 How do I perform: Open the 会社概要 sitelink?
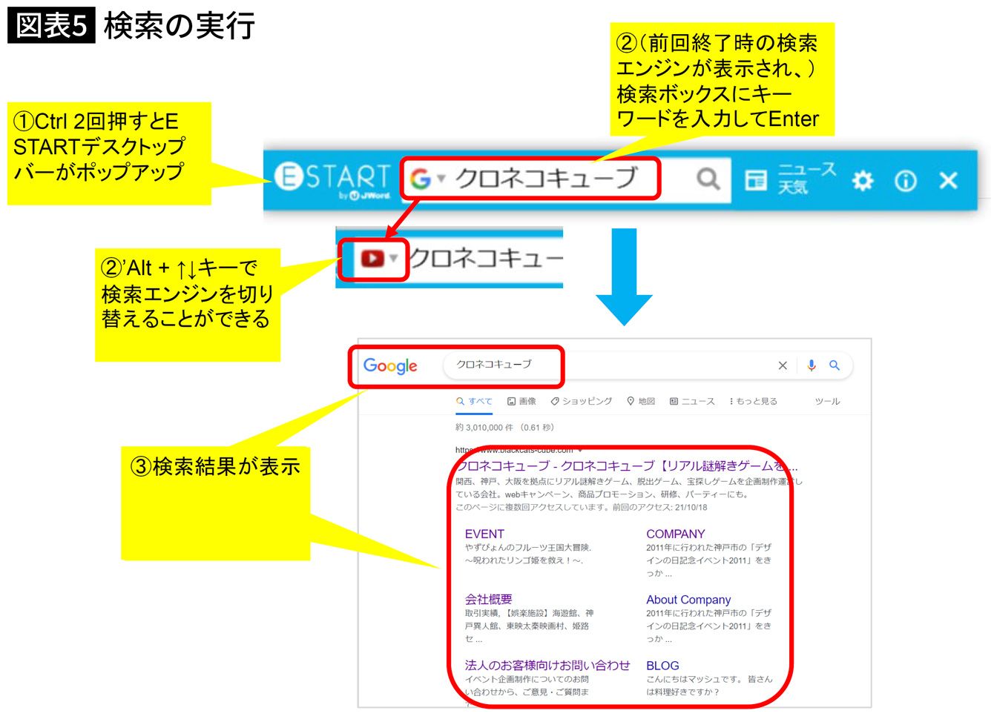[488, 599]
